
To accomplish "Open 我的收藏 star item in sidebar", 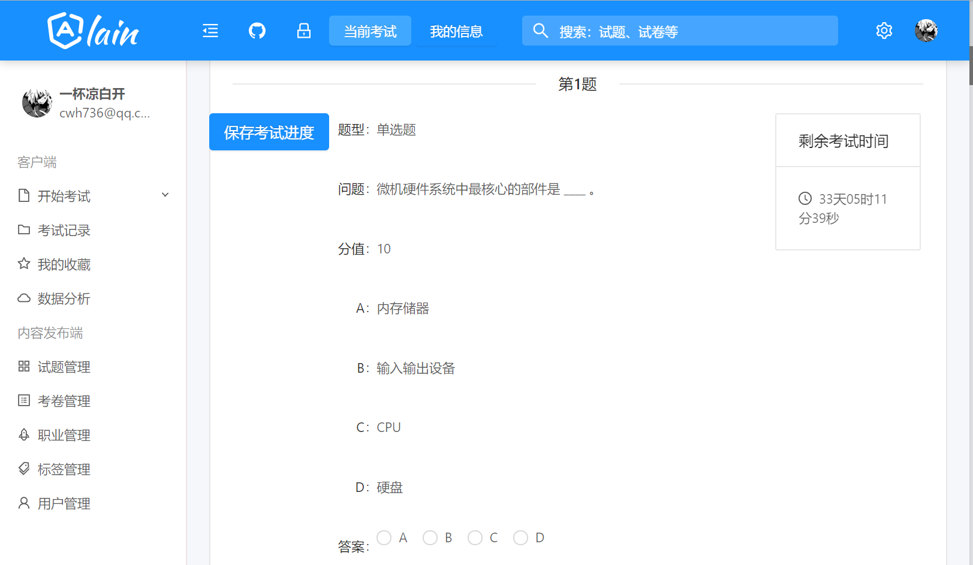I will pos(64,264).
